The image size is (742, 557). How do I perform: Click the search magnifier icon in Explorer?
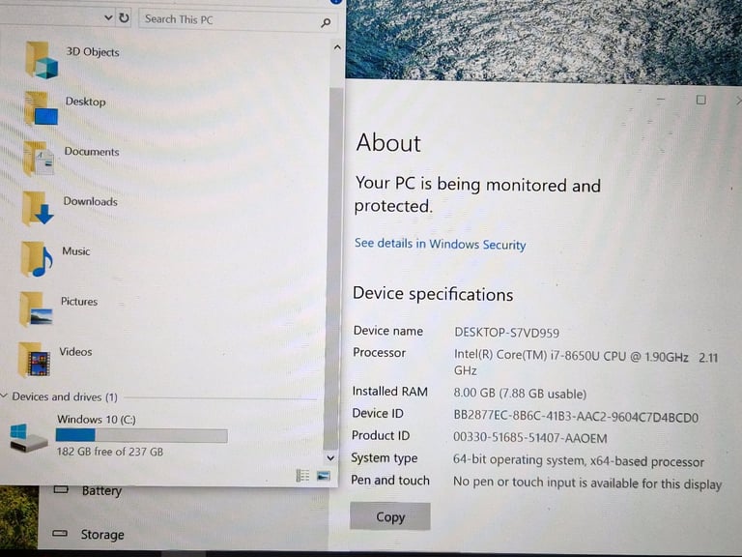[326, 22]
